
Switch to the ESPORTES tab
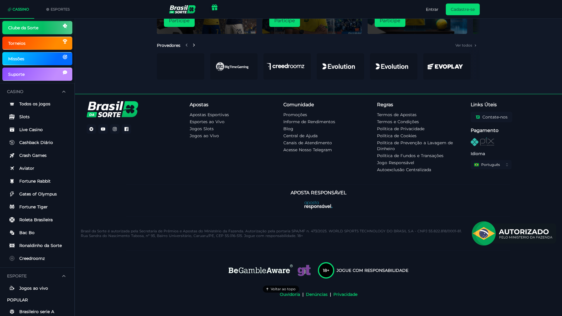coord(58,9)
